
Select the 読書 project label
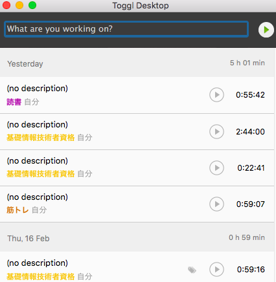coord(14,102)
